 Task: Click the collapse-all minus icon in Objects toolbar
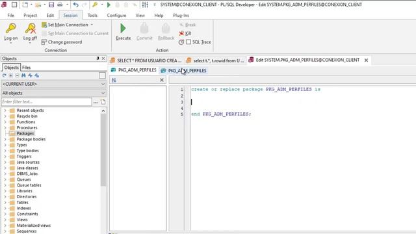[17, 75]
